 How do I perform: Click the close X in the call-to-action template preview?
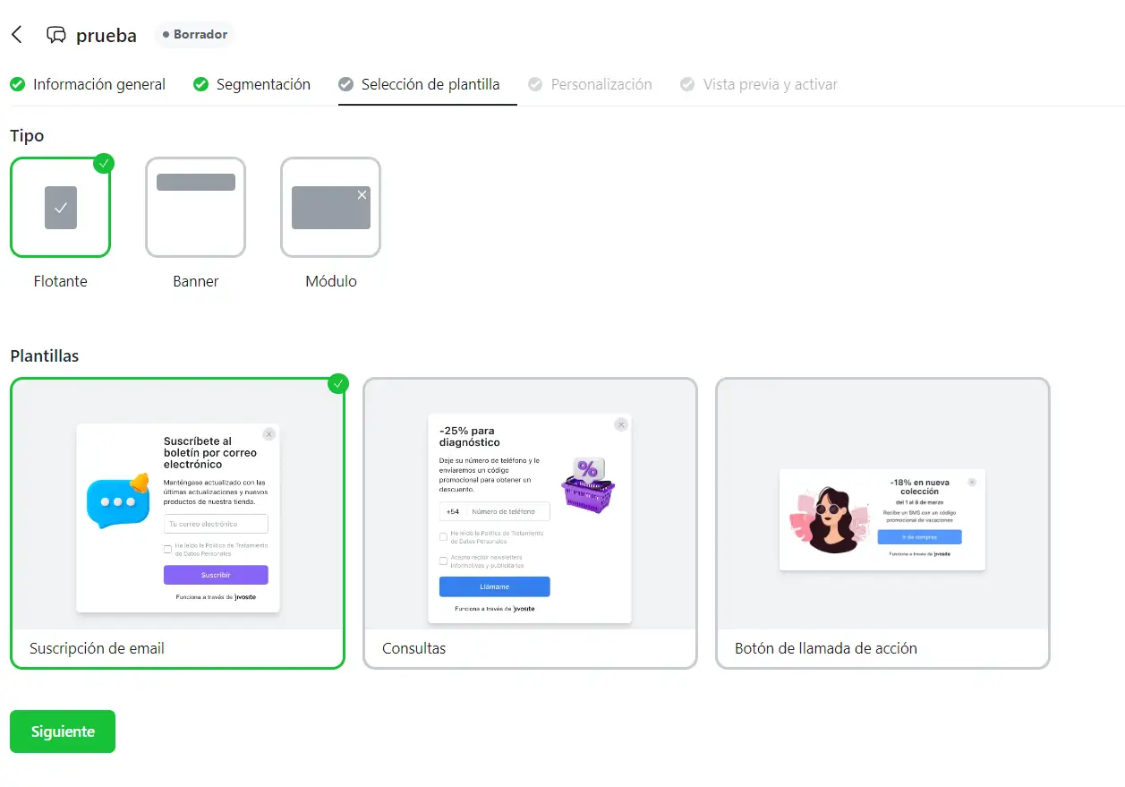pos(972,482)
